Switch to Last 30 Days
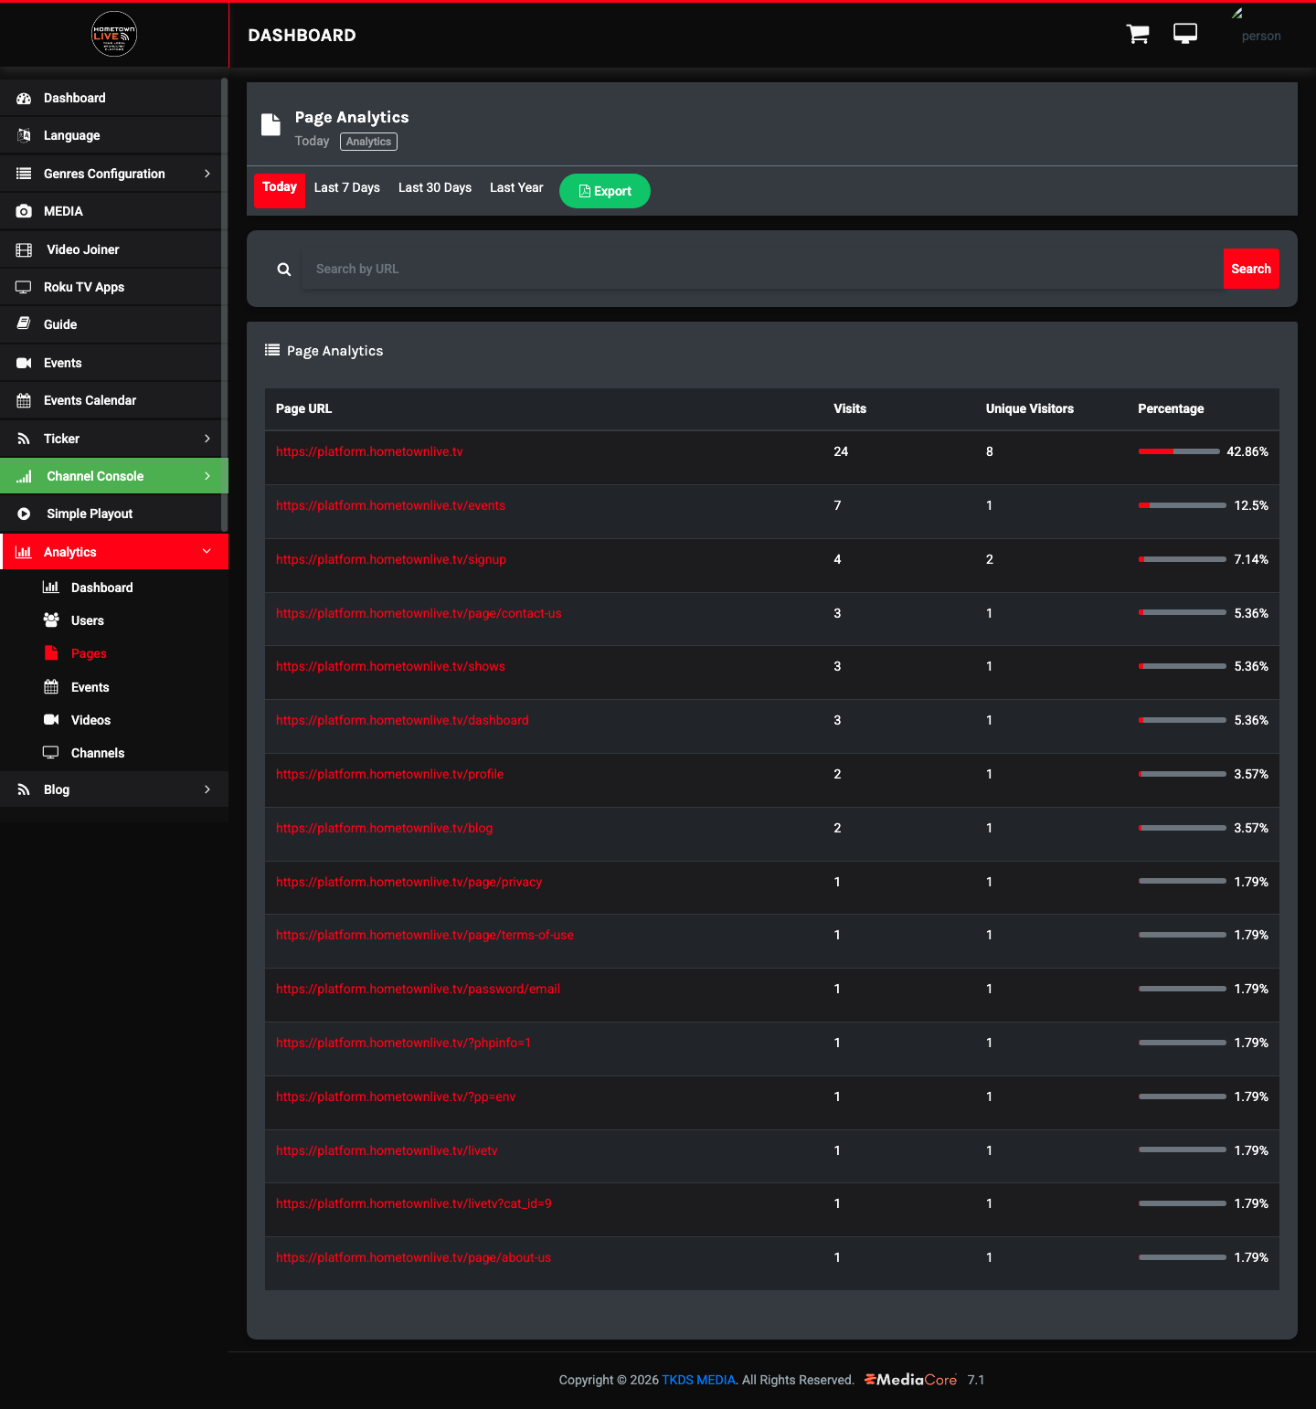 [x=435, y=187]
